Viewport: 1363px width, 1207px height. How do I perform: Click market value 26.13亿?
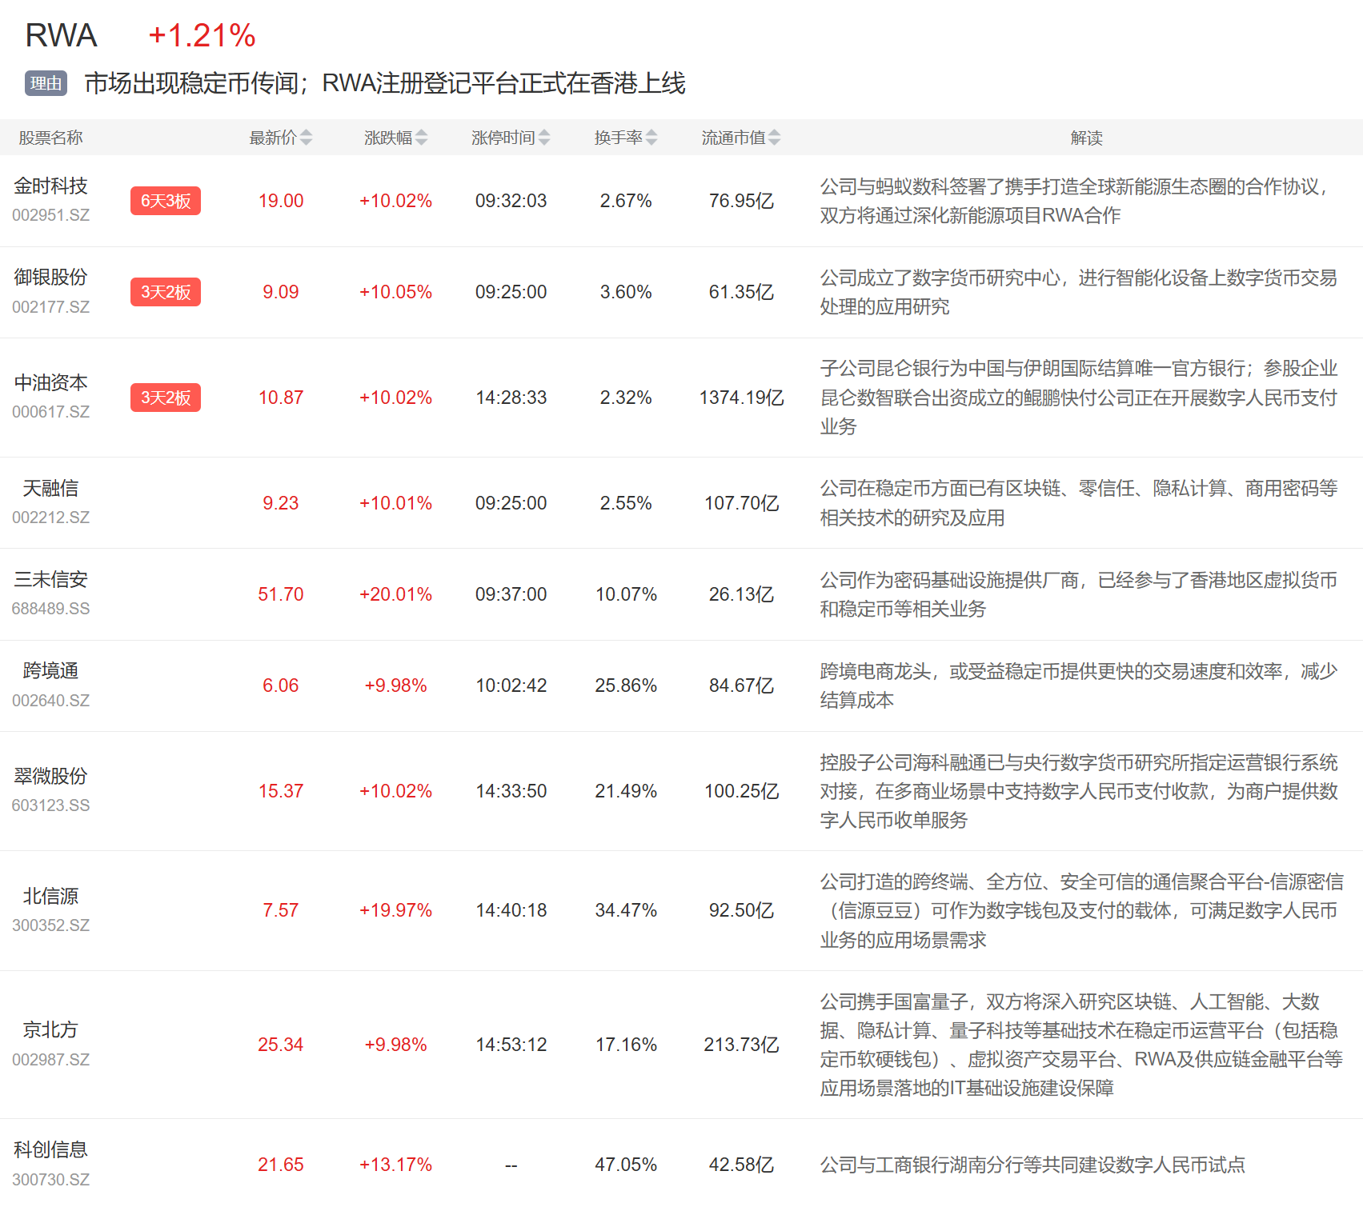pyautogui.click(x=741, y=594)
